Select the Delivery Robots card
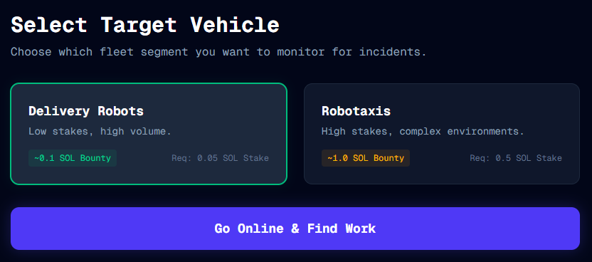 pyautogui.click(x=149, y=134)
